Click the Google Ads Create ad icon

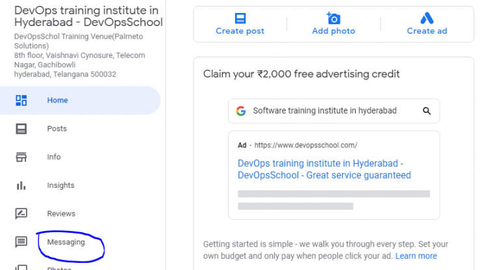point(427,18)
